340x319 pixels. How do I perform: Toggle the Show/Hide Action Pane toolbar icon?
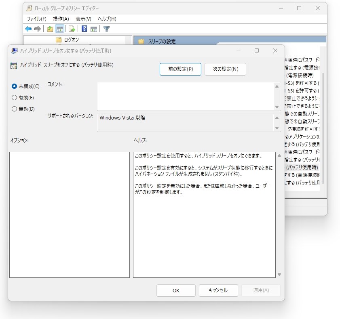point(94,29)
